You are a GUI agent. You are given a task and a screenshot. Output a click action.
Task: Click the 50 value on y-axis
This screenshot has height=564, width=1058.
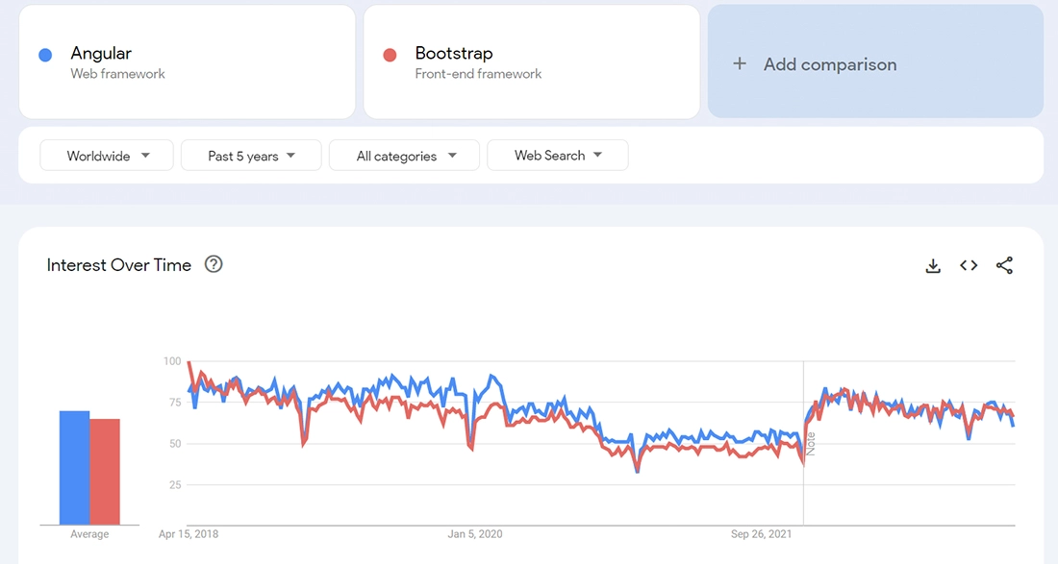tap(175, 443)
